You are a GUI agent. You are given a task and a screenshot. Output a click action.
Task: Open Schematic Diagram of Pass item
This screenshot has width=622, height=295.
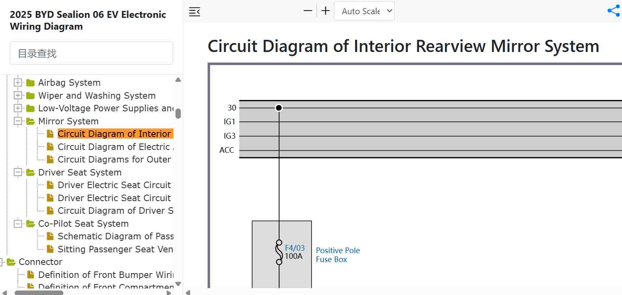click(x=115, y=236)
